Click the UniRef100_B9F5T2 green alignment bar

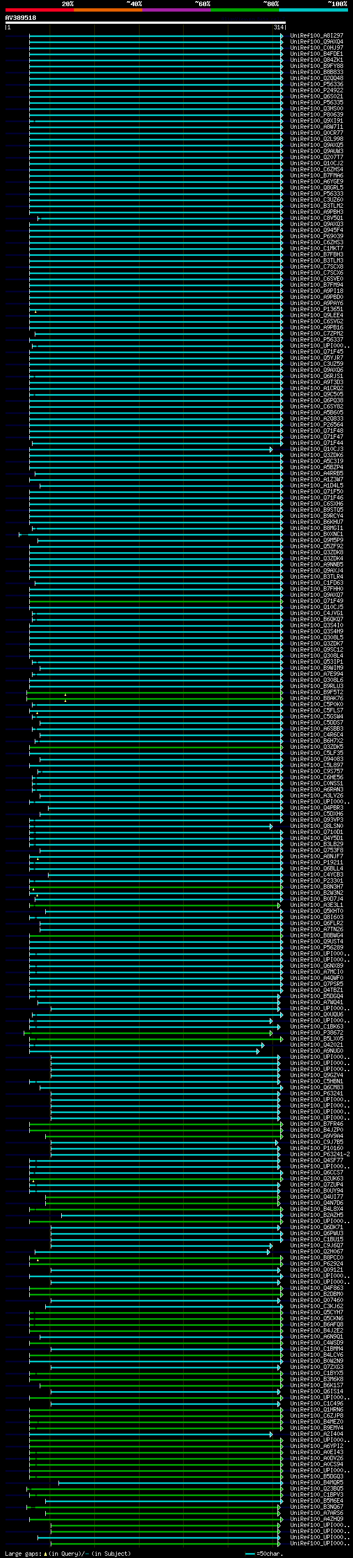pyautogui.click(x=169, y=693)
